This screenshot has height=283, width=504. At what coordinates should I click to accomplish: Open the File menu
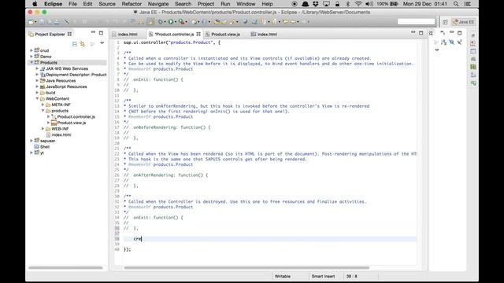click(x=72, y=4)
